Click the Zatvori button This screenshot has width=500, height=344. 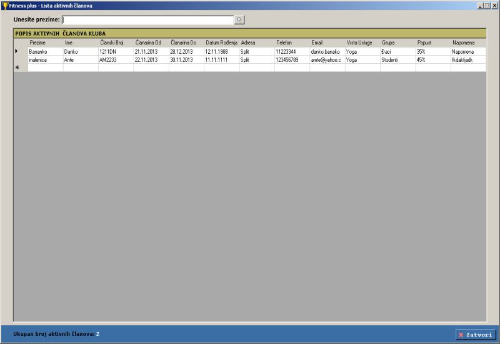pos(476,335)
